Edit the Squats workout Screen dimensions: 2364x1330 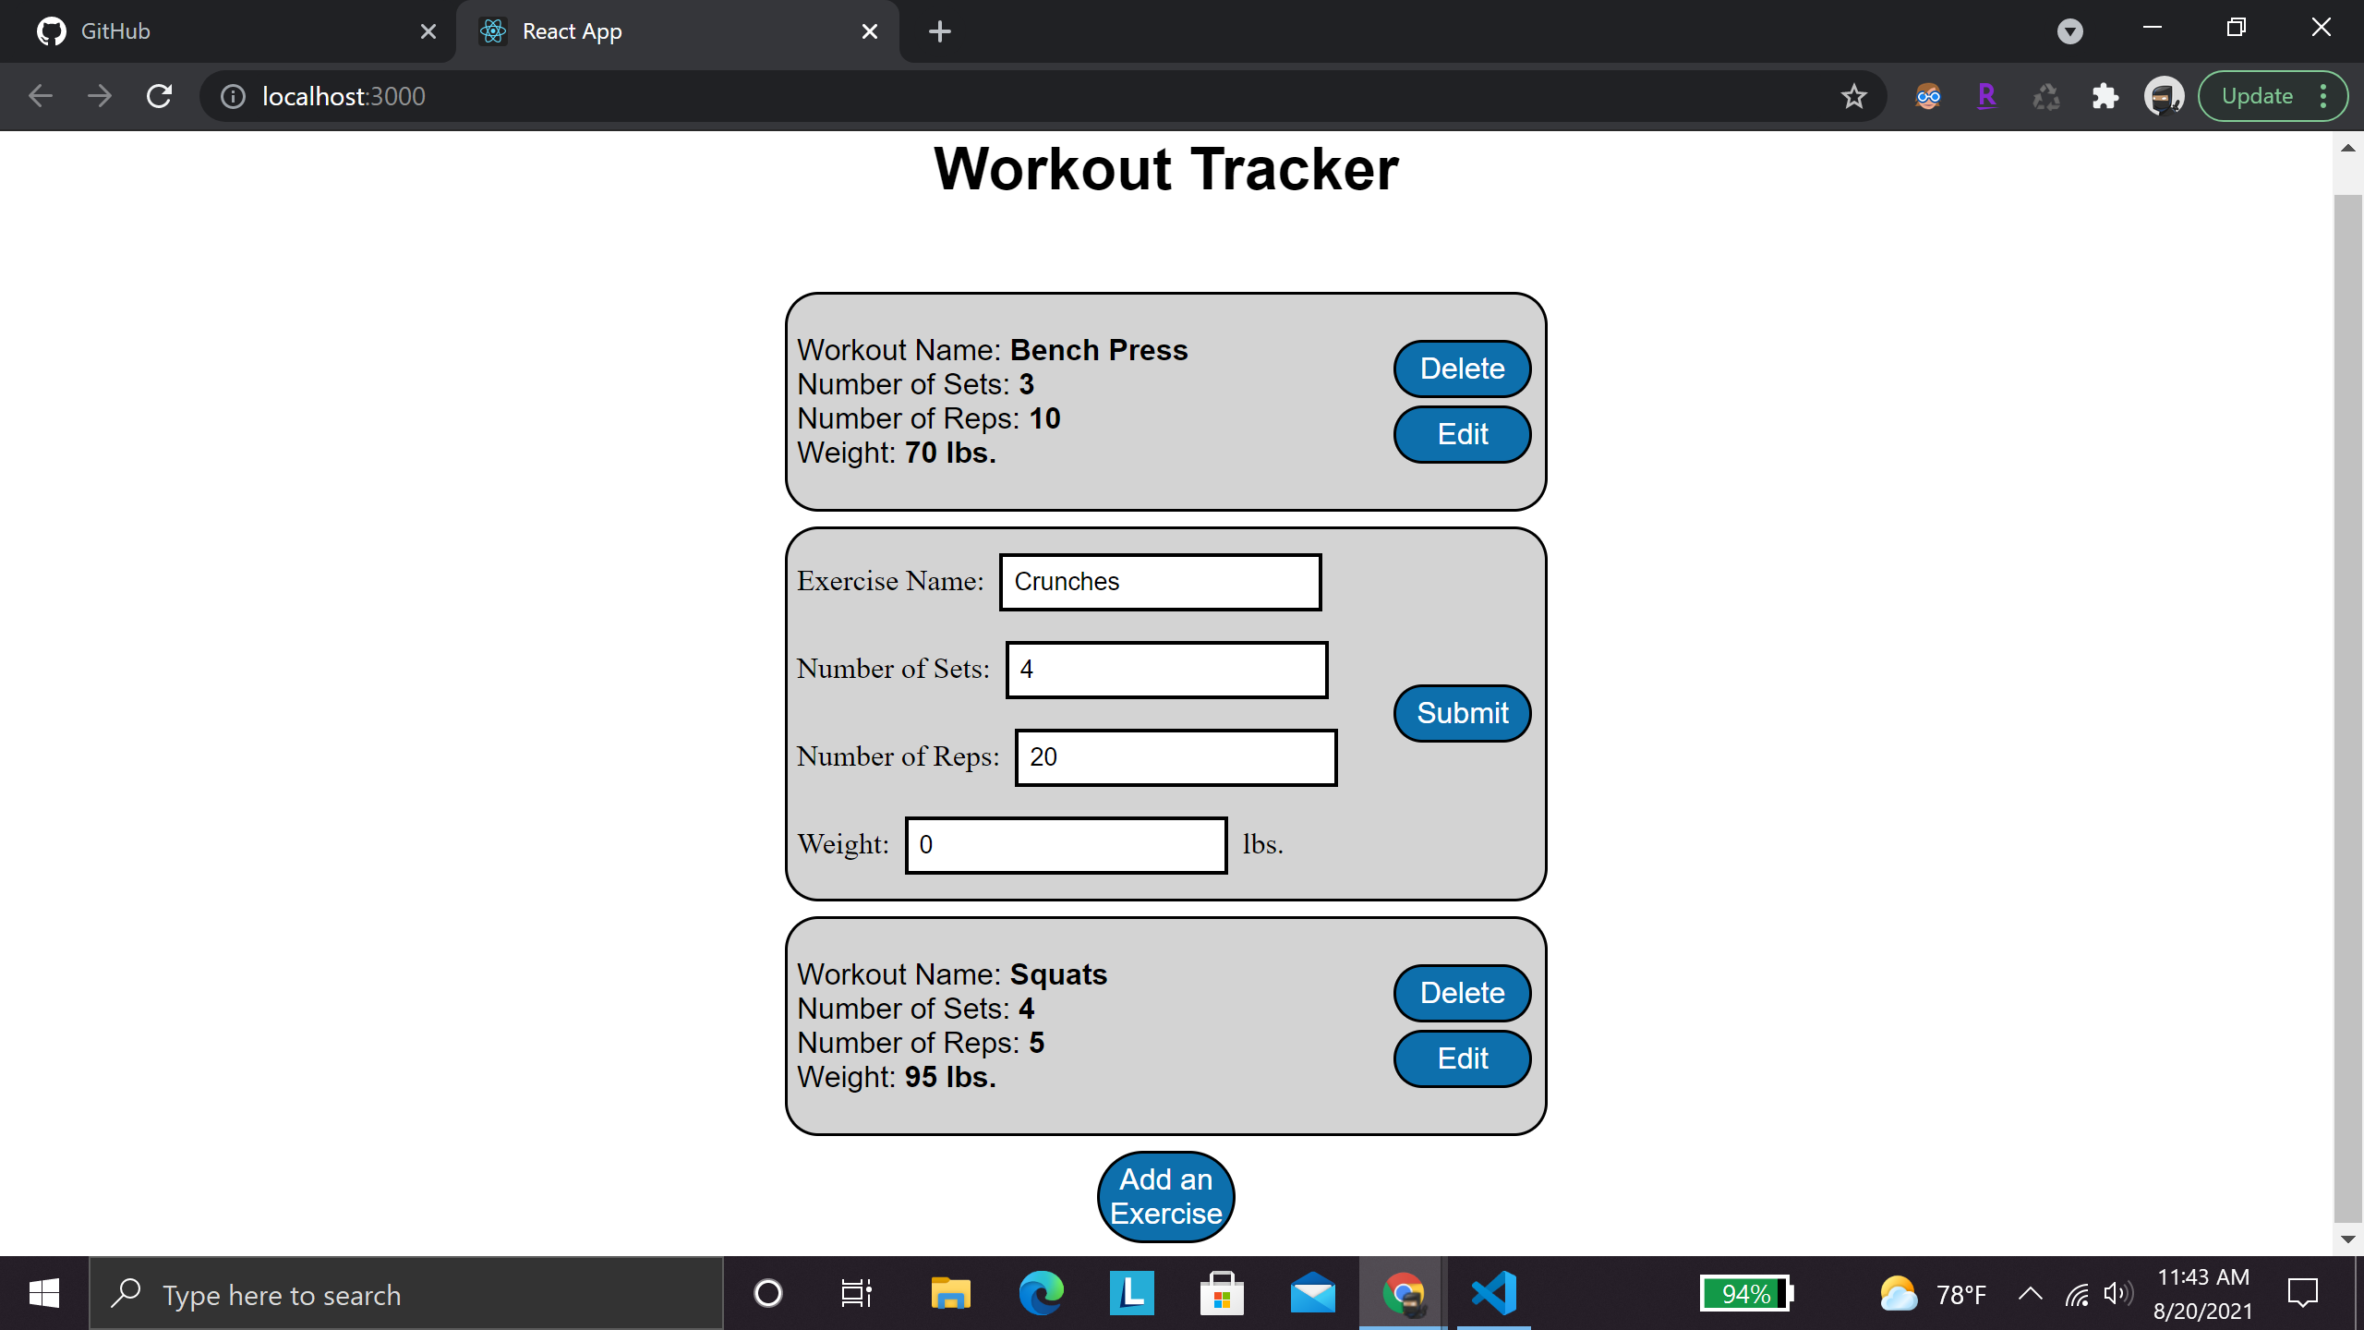point(1462,1058)
